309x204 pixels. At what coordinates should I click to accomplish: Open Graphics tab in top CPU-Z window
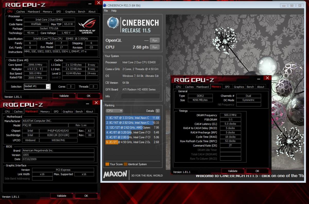70,12
